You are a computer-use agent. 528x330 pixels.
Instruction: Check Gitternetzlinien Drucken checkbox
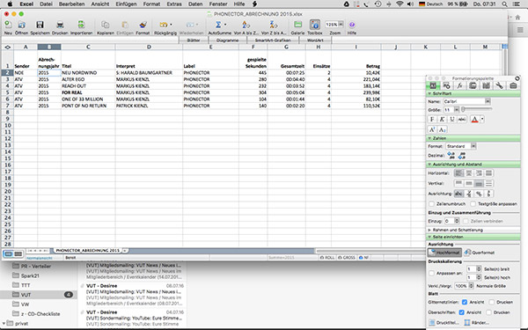coord(492,302)
